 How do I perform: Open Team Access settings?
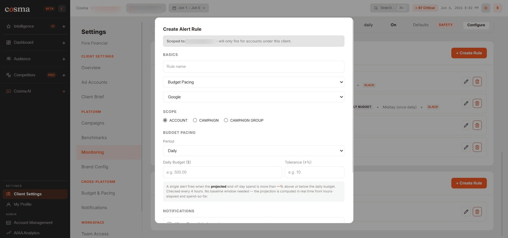[95, 234]
